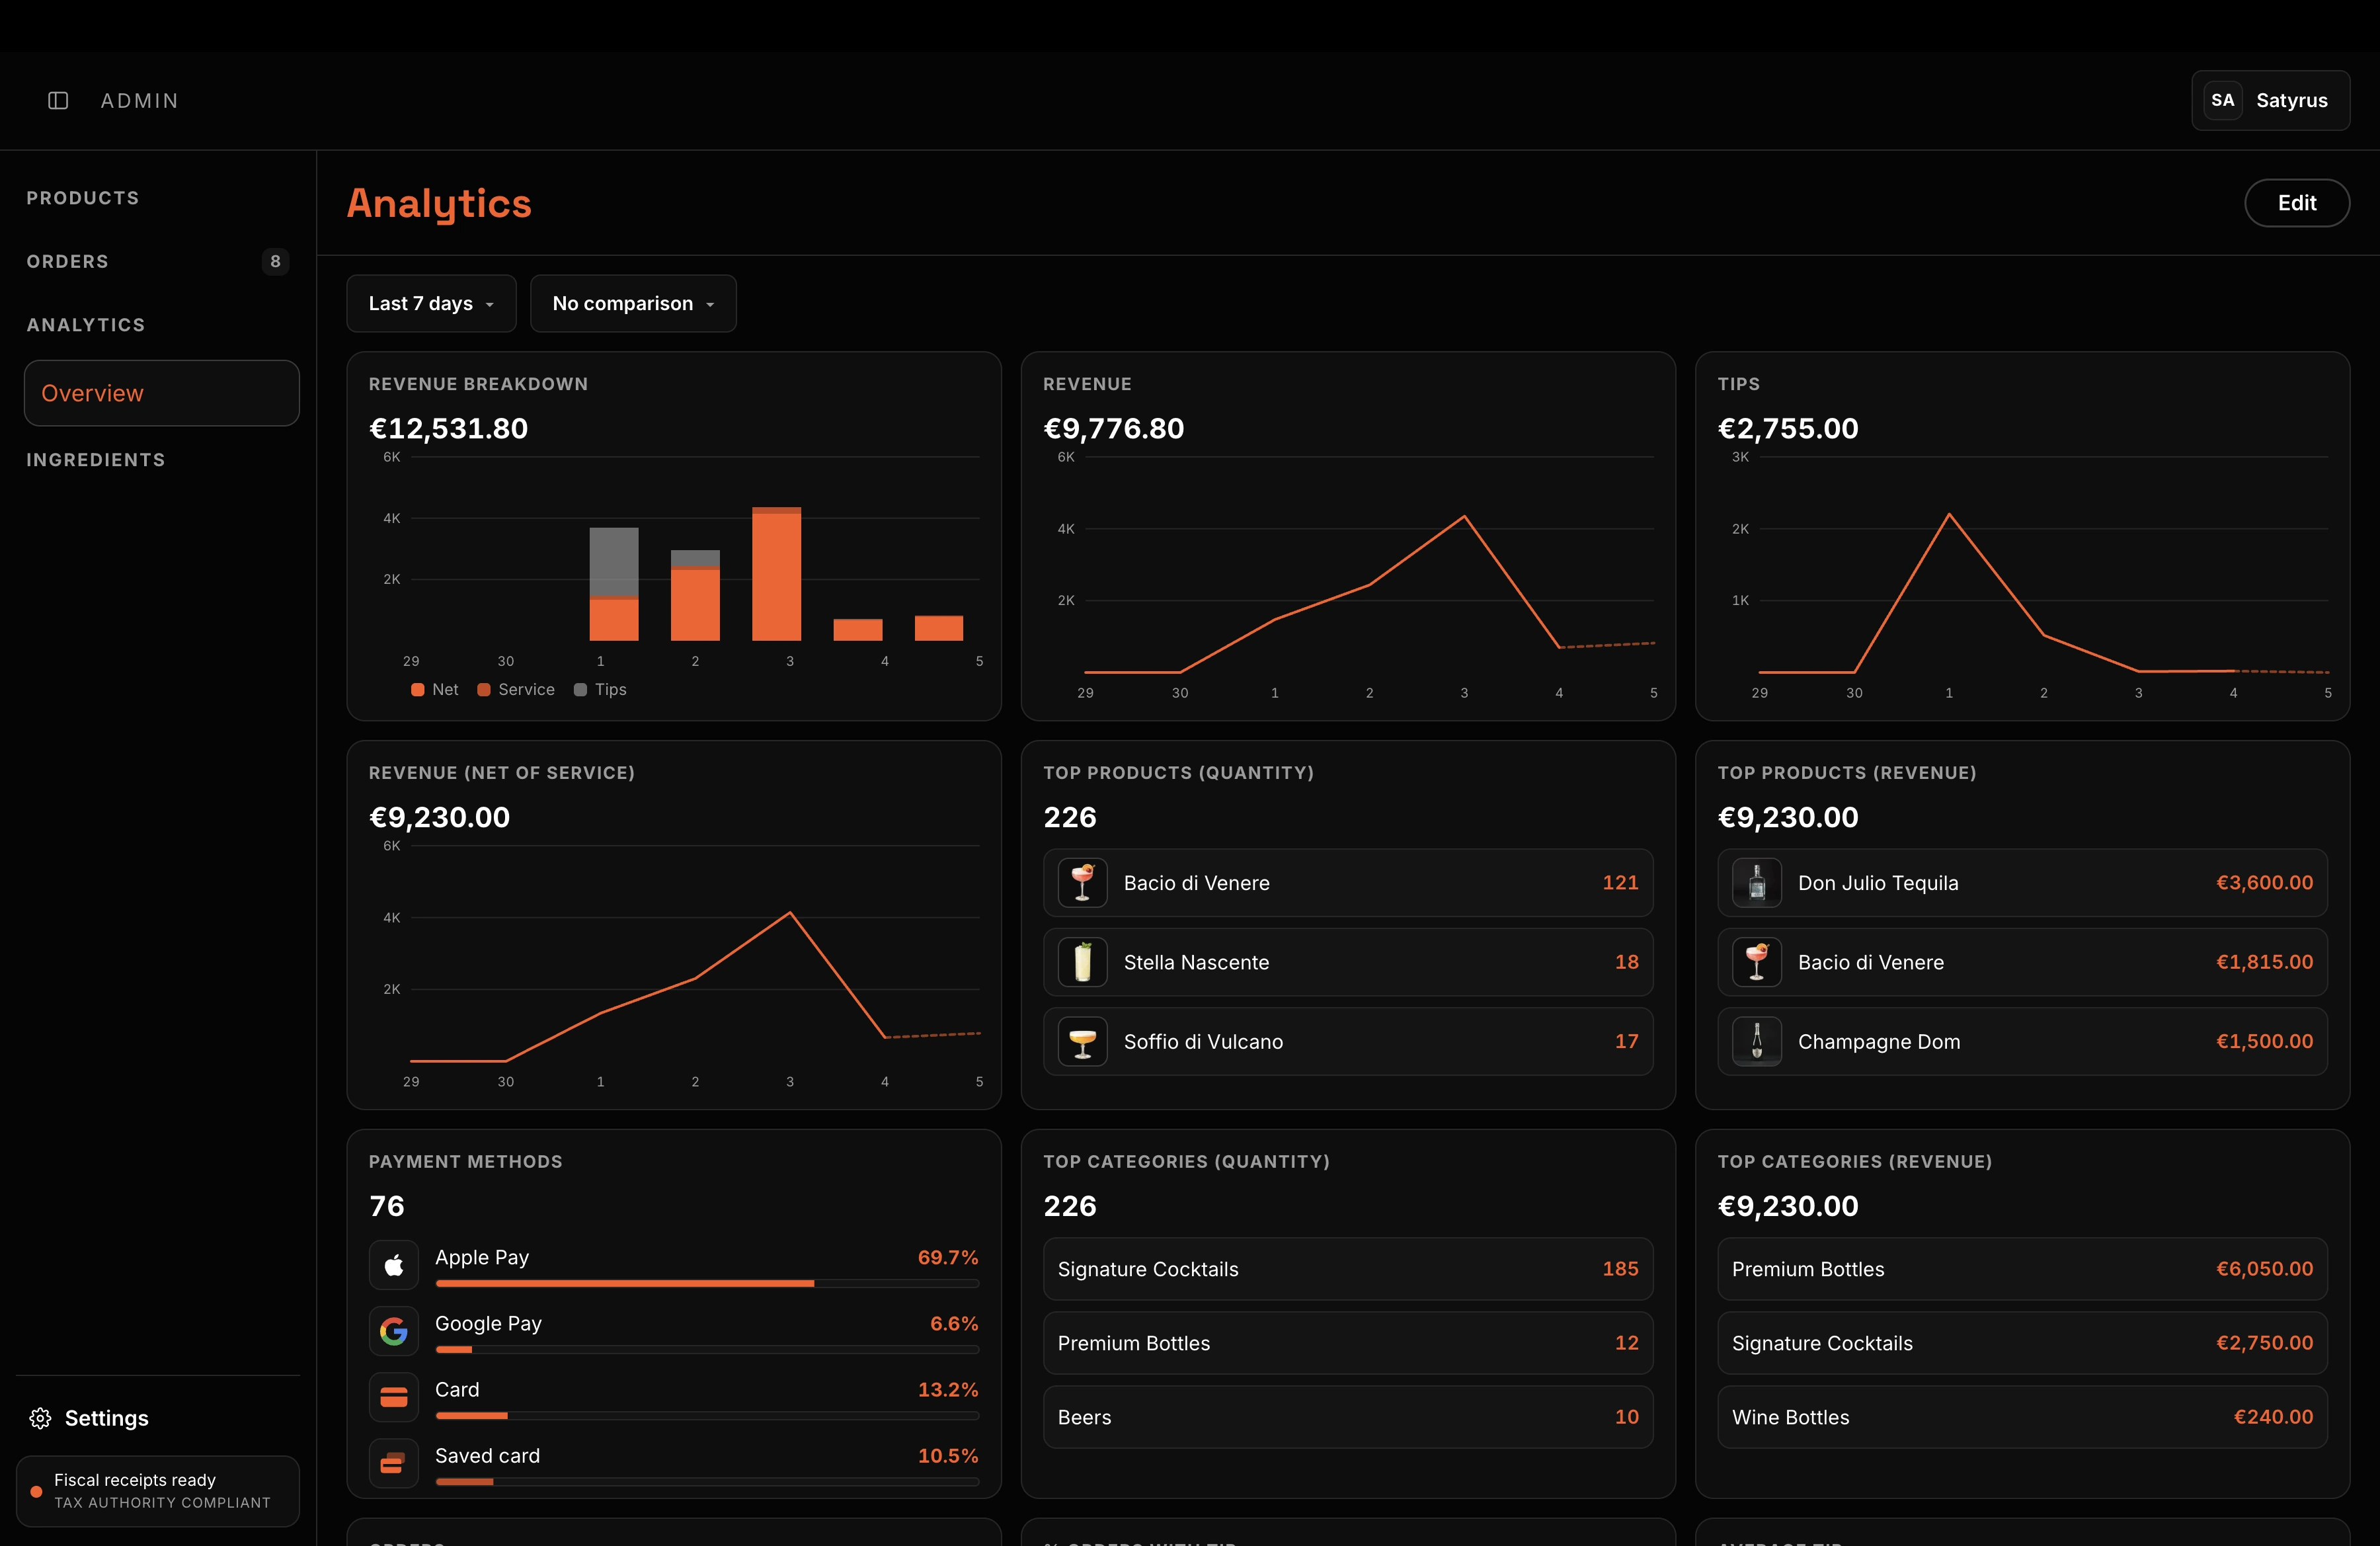2380x1546 pixels.
Task: Click the Google Pay logo icon
Action: click(x=394, y=1331)
